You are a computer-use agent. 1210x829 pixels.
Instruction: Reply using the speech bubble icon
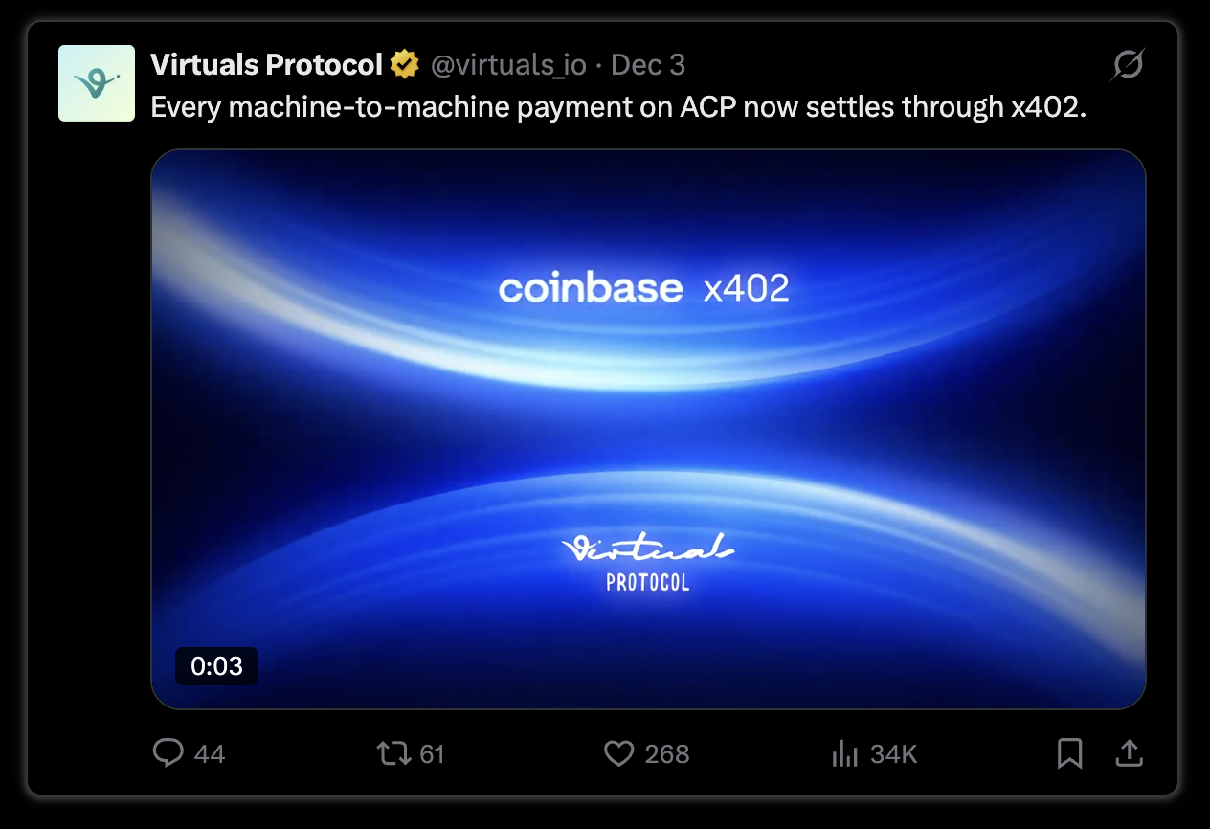(168, 753)
